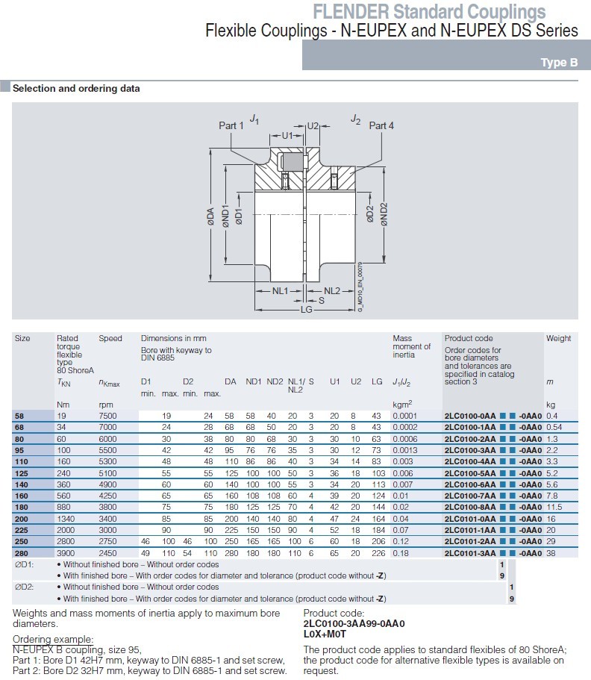The image size is (591, 680).
Task: Select size 225 in the Size column
Action: pyautogui.click(x=21, y=530)
